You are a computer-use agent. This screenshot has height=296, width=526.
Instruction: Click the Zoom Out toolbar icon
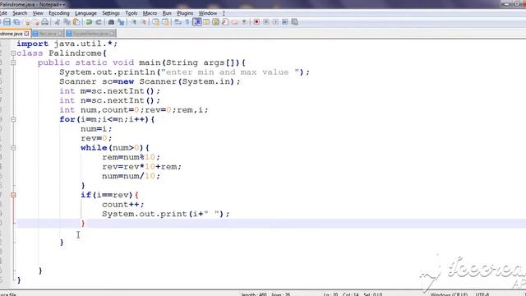tap(144, 22)
